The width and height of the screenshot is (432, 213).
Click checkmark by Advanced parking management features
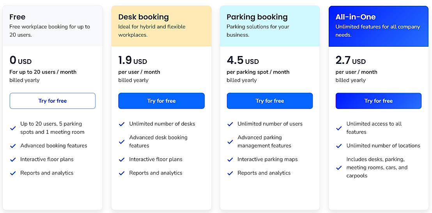point(230,142)
